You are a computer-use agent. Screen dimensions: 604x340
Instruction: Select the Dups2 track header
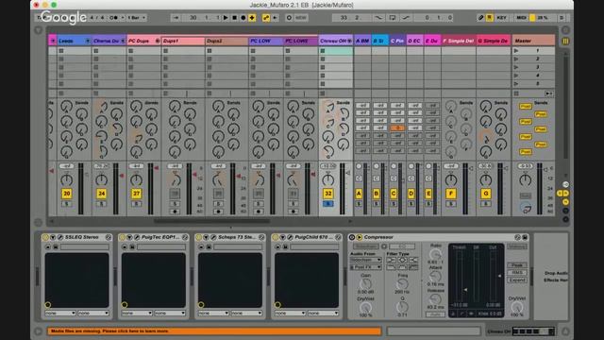click(x=226, y=41)
